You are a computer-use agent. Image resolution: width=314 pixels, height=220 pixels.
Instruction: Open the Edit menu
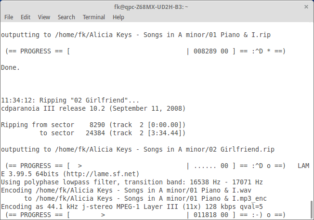(26, 17)
